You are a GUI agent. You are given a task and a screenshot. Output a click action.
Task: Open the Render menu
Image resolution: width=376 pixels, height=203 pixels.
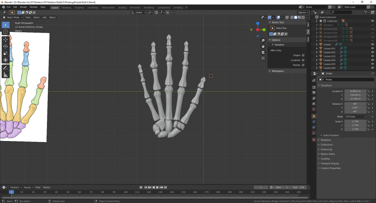[x=23, y=7]
